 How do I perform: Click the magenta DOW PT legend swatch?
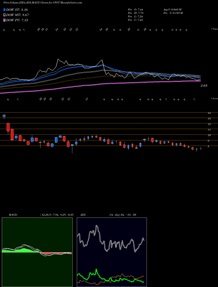coord(4,20)
